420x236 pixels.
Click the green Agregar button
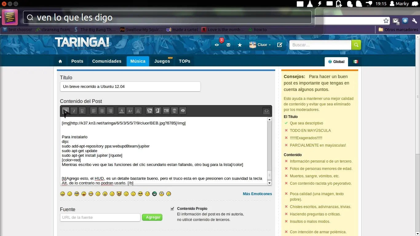[x=152, y=217]
